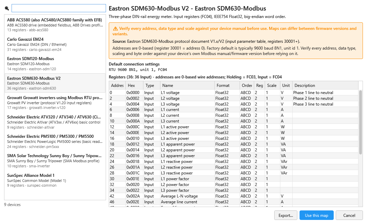367x224 pixels.
Task: Select Schneider Electric ATV320 device entry
Action: pyautogui.click(x=55, y=122)
